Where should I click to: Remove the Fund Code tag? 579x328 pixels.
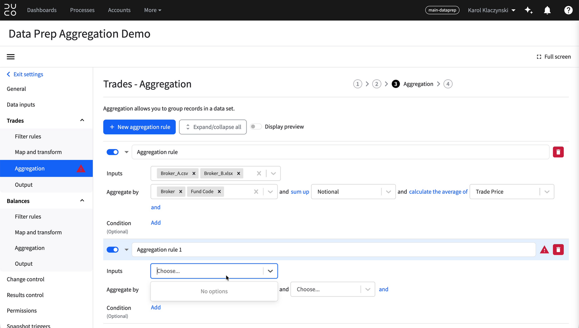tap(219, 192)
